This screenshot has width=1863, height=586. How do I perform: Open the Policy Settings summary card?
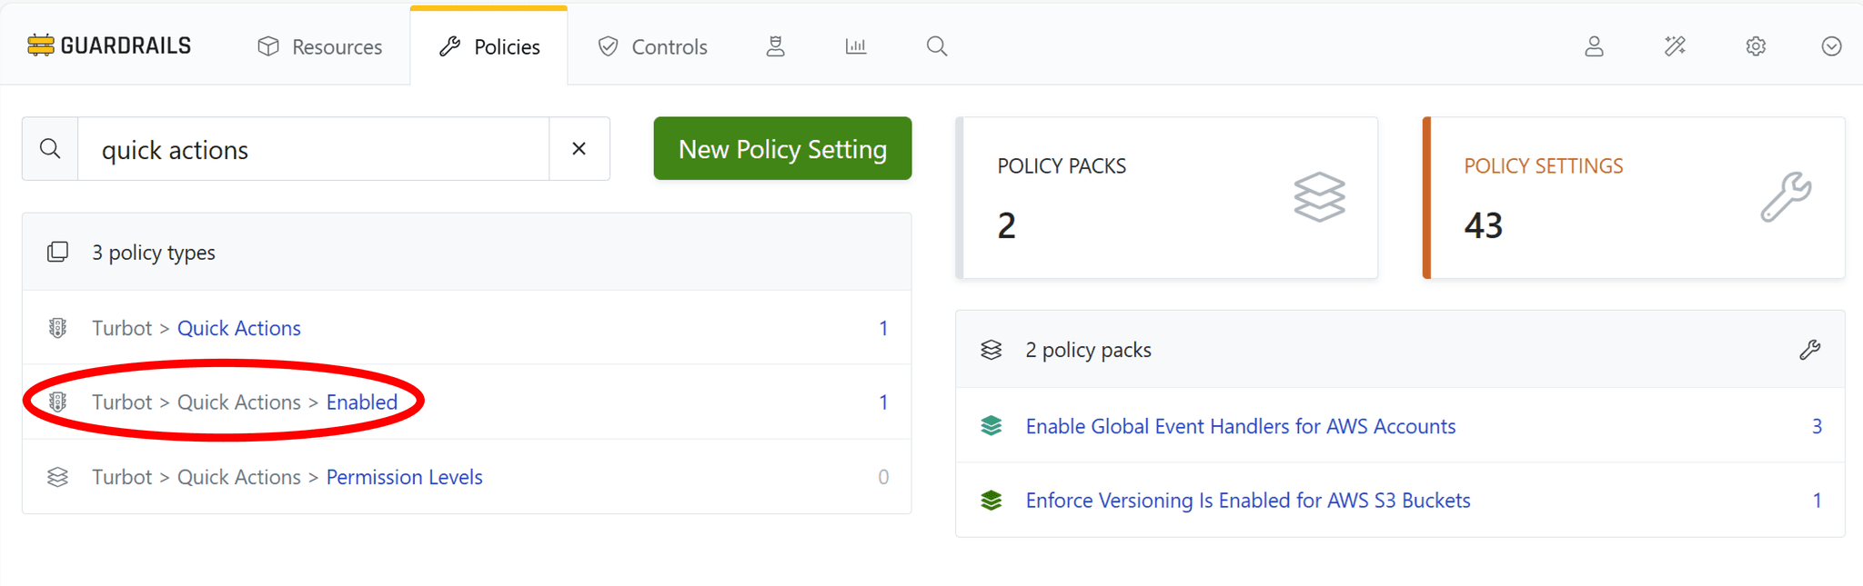(x=1634, y=197)
